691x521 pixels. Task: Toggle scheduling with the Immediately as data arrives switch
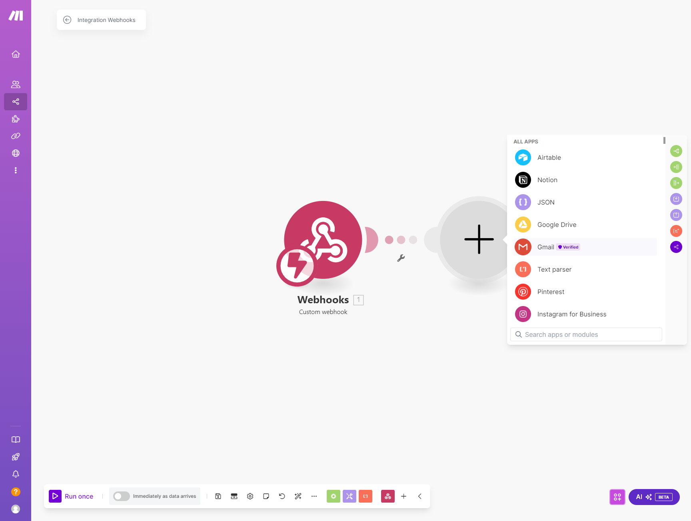point(122,496)
